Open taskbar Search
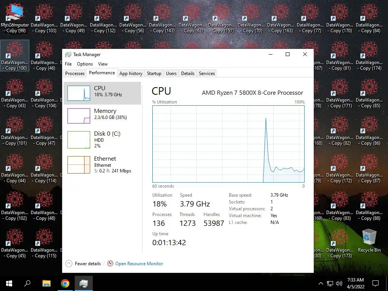388x291 pixels. pos(27,283)
